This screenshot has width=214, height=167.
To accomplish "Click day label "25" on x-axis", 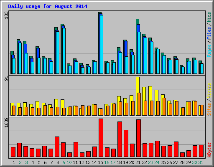I will coord(163,162).
